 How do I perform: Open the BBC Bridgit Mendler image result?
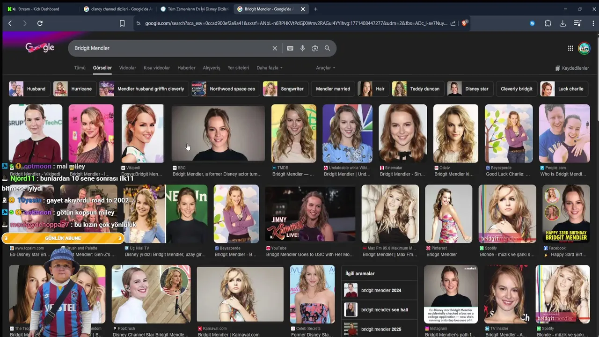[218, 133]
